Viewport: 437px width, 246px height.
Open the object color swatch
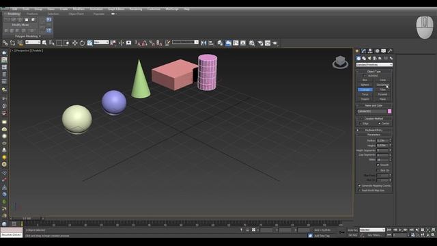(389, 111)
